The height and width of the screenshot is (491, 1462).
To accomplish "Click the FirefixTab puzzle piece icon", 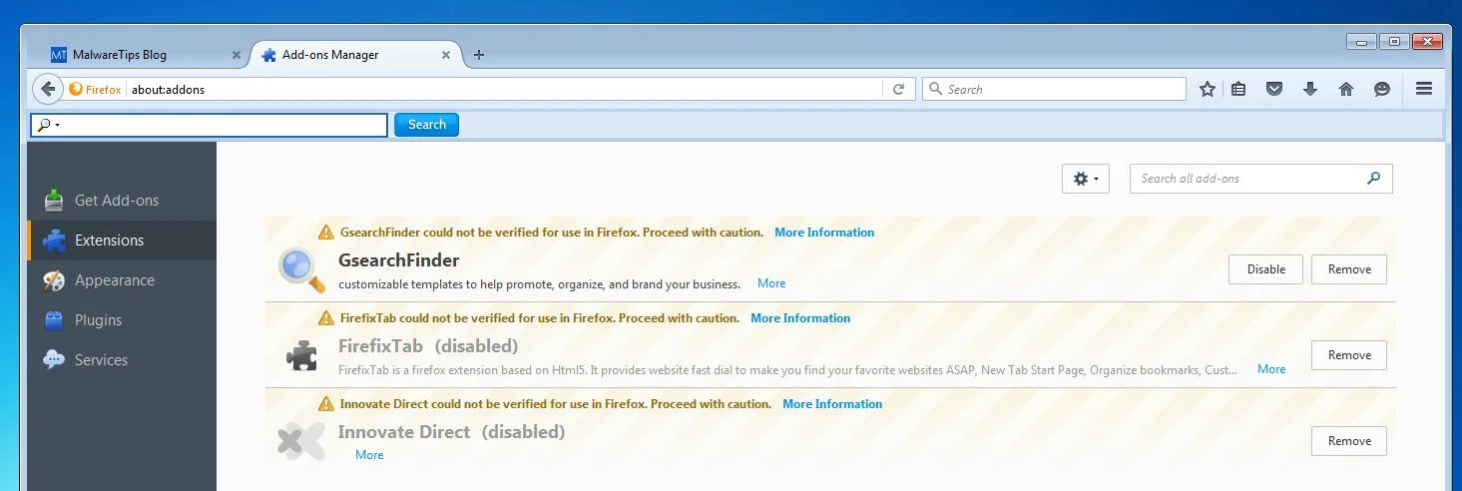I will (x=301, y=355).
